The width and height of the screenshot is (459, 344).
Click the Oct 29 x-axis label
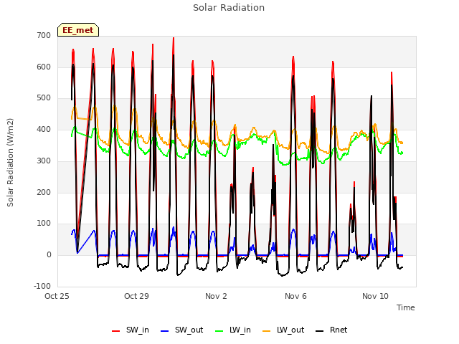(136, 296)
